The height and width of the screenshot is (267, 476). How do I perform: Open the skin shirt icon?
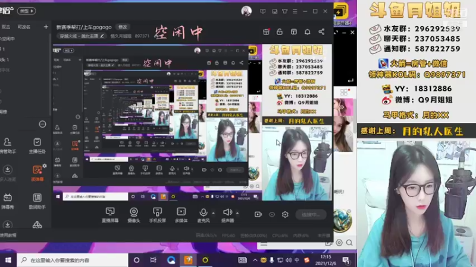click(285, 11)
